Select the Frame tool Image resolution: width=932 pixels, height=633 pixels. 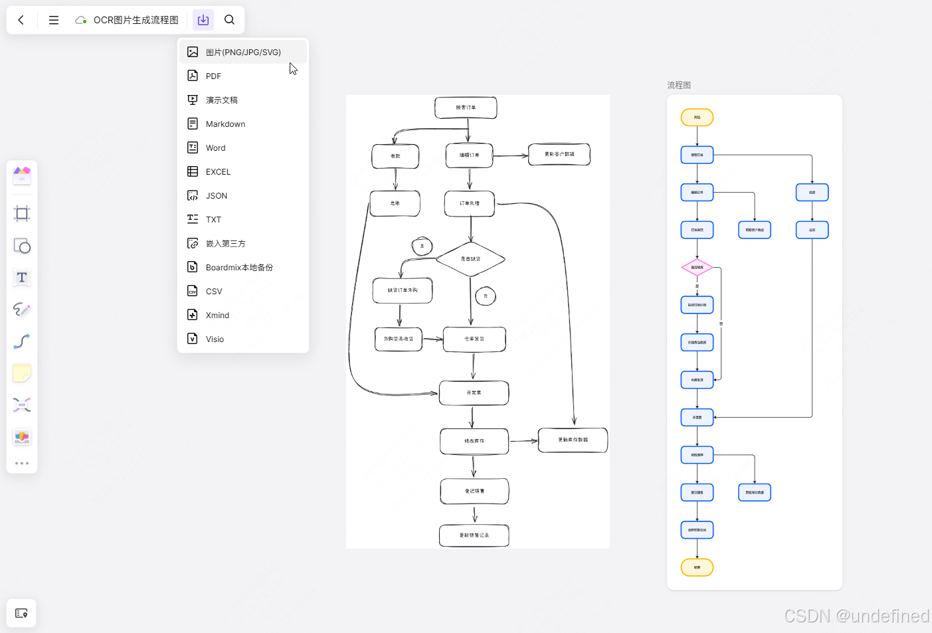point(22,213)
